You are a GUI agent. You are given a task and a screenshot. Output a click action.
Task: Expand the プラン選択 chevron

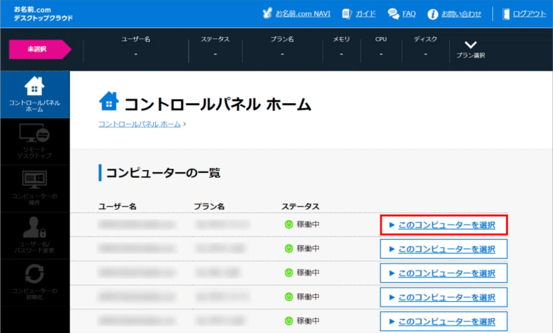click(471, 46)
